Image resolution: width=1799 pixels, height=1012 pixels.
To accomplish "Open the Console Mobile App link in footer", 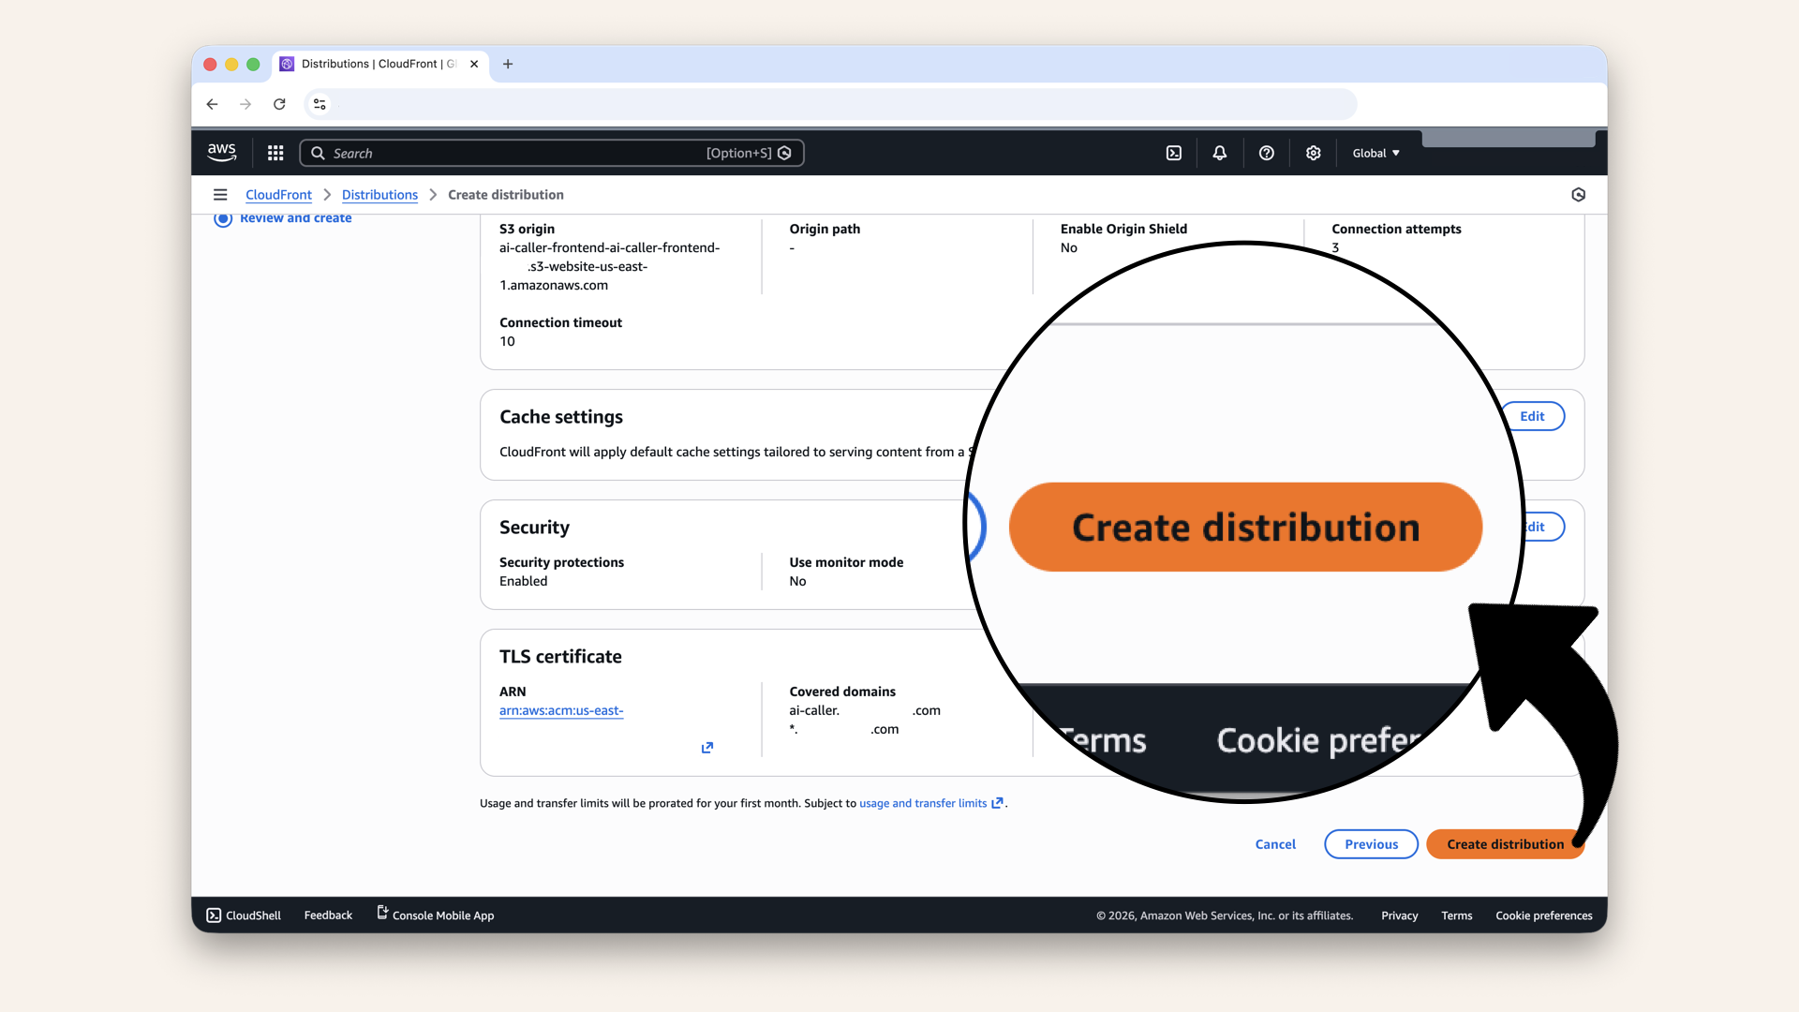I will 443,915.
